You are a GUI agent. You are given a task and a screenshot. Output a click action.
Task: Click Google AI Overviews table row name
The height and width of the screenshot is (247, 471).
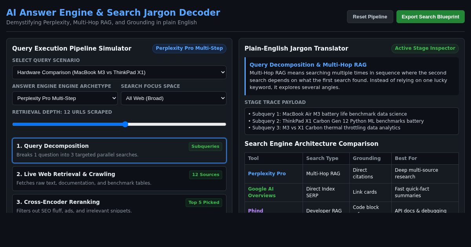tap(262, 192)
